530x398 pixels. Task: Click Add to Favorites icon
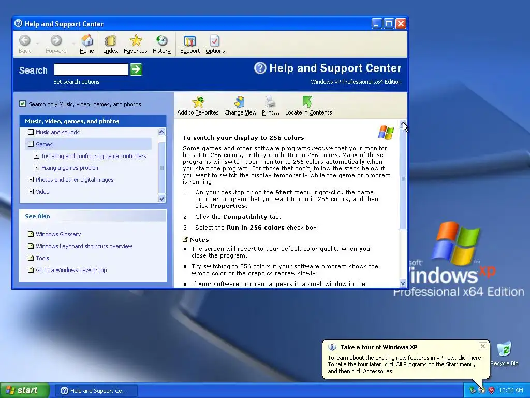click(x=198, y=102)
